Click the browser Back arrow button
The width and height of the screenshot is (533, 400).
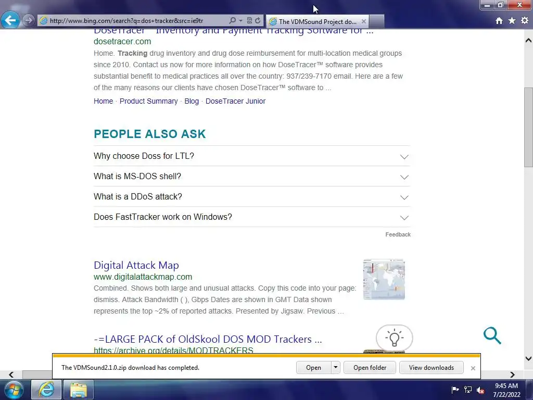pyautogui.click(x=10, y=20)
